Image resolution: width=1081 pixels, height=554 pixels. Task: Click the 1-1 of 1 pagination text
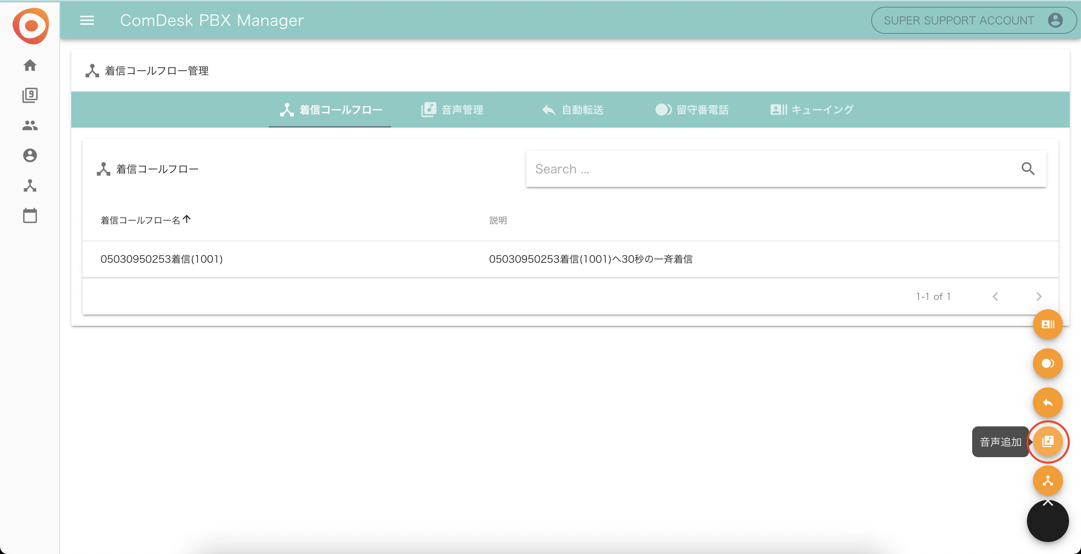coord(933,297)
